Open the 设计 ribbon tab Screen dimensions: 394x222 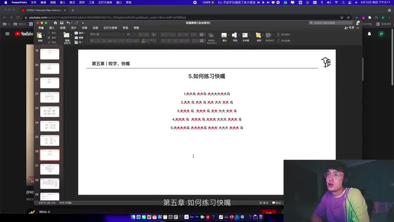tap(73, 28)
